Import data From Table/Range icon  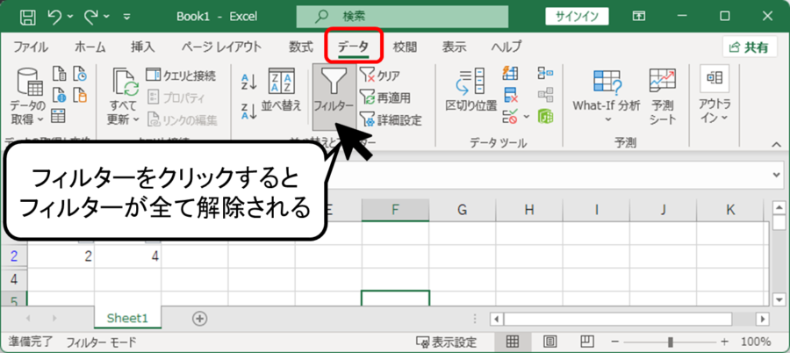point(59,116)
